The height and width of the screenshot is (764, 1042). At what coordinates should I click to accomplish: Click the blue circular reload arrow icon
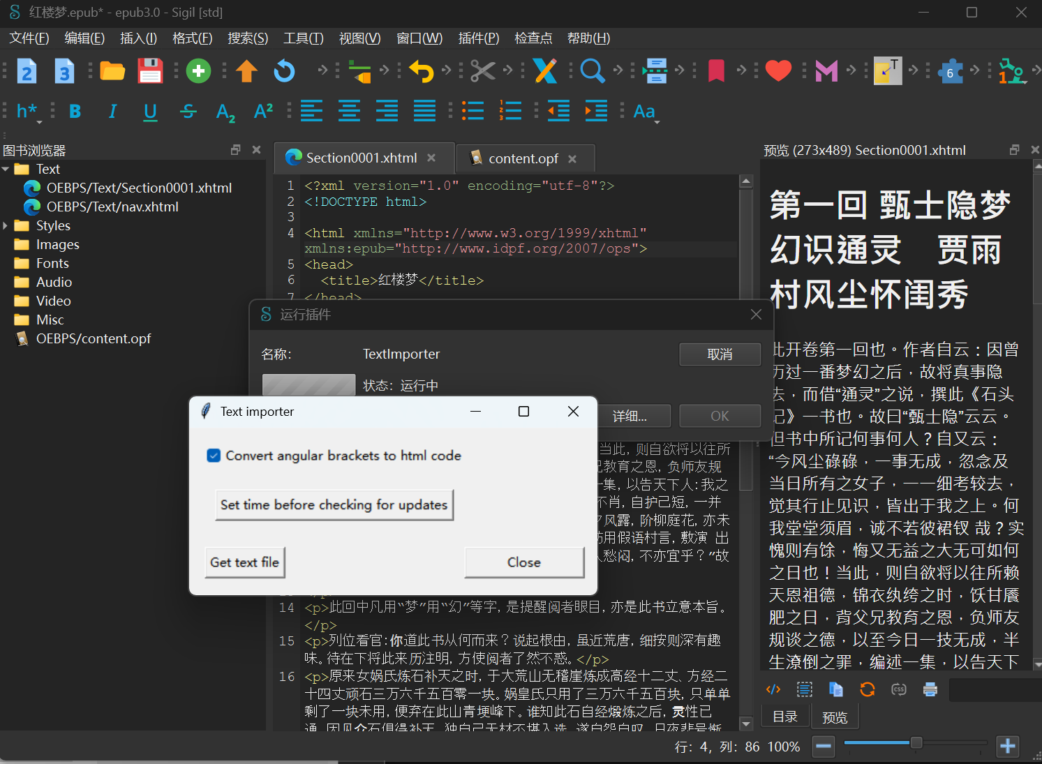point(284,71)
